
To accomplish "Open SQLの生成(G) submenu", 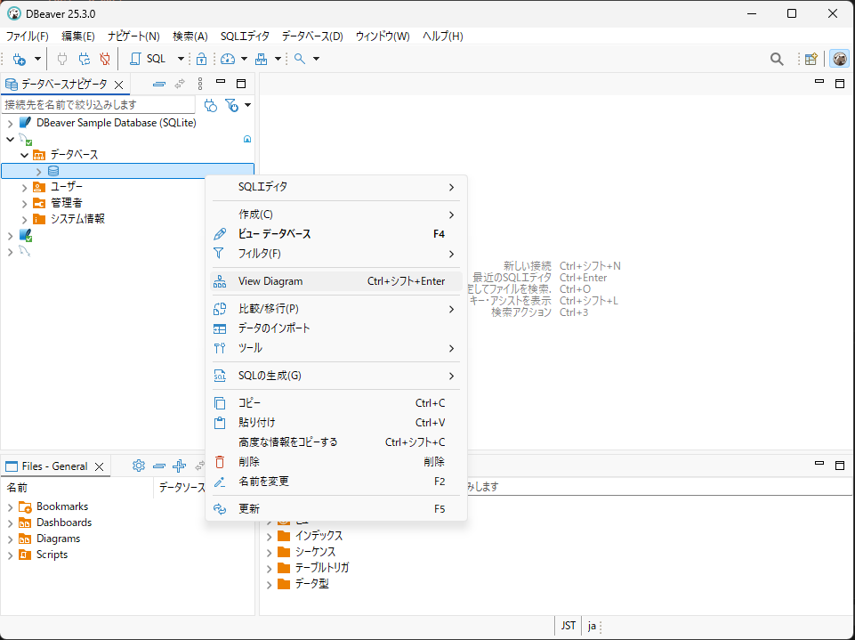I will click(336, 376).
